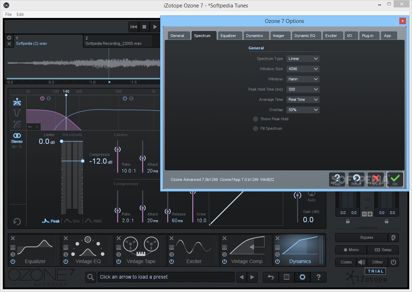Toggle power for the Equalizer module
This screenshot has height=292, width=412.
[13, 262]
